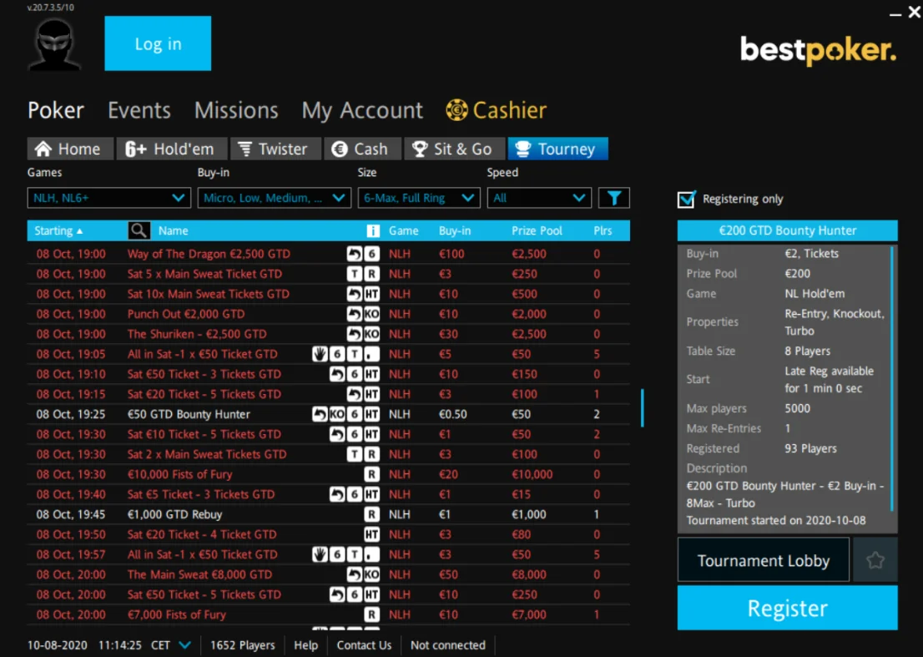
Task: Click R icon on €1,000 GTD Rebuy row
Action: 372,514
